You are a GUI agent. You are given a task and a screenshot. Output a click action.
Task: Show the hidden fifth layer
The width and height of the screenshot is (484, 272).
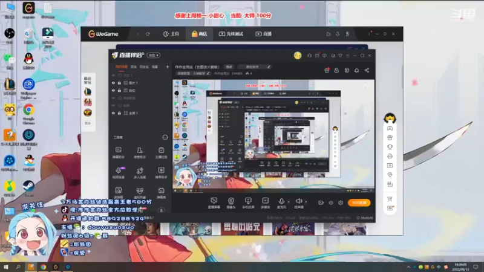tap(113, 105)
